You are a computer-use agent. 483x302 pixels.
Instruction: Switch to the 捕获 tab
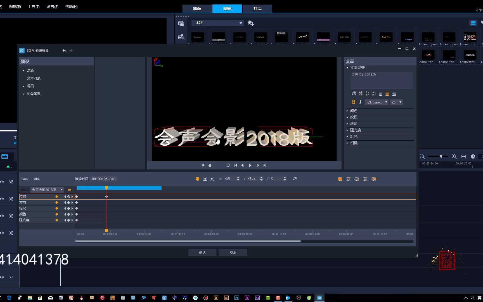click(197, 9)
